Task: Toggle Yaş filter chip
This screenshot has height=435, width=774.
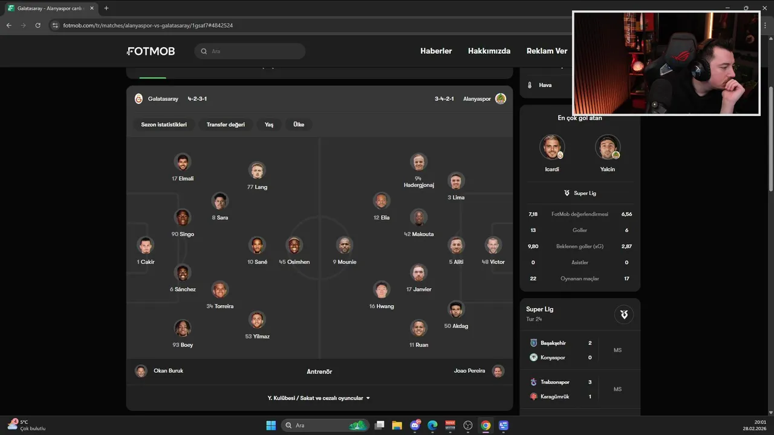Action: 269,124
